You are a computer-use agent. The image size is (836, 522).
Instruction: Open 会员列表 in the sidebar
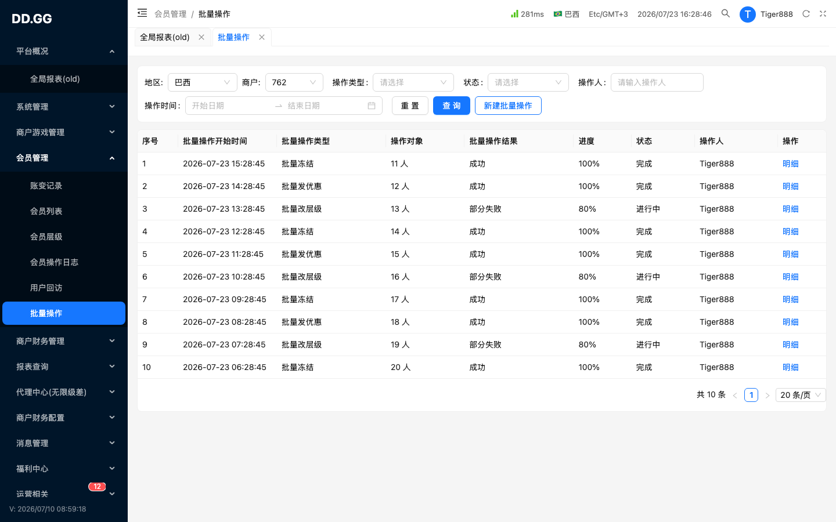pyautogui.click(x=64, y=211)
